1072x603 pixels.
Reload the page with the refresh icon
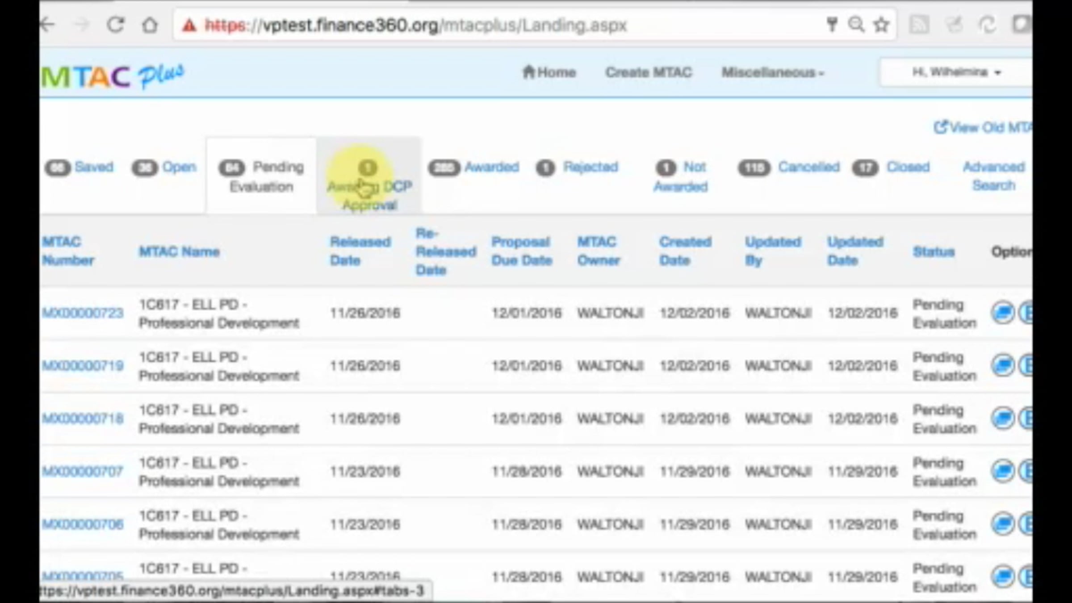tap(116, 25)
